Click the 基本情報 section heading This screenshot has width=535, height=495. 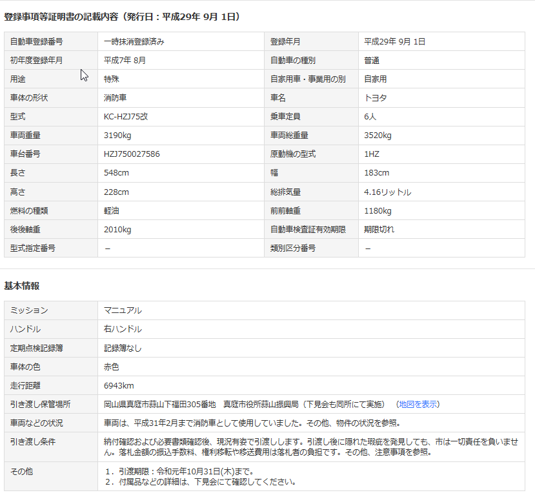(22, 285)
